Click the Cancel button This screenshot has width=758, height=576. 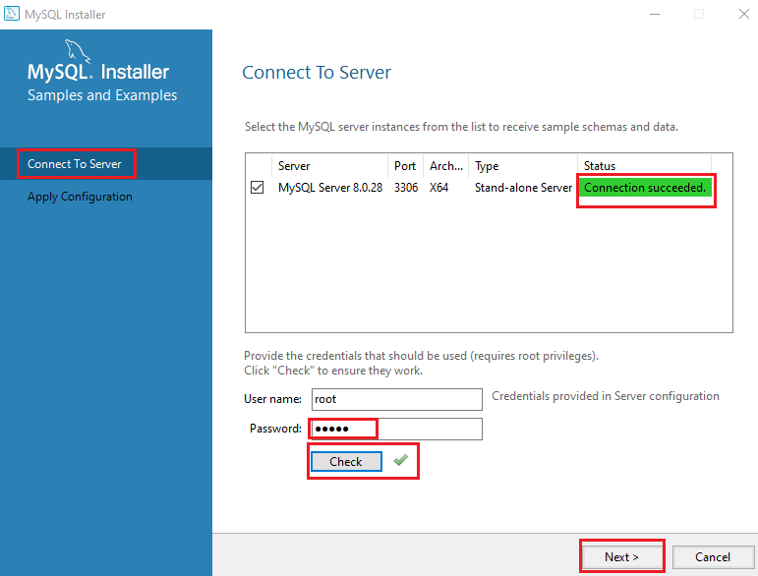pos(713,556)
